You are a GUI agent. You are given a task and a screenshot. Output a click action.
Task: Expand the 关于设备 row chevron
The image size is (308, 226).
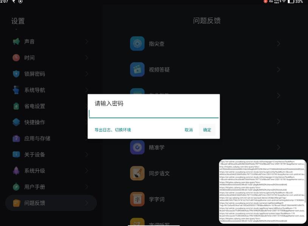tap(87, 154)
